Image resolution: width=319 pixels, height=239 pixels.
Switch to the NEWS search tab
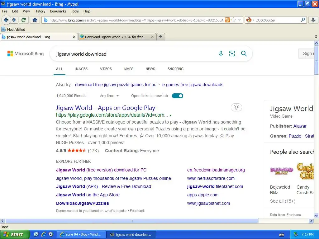pos(150,69)
